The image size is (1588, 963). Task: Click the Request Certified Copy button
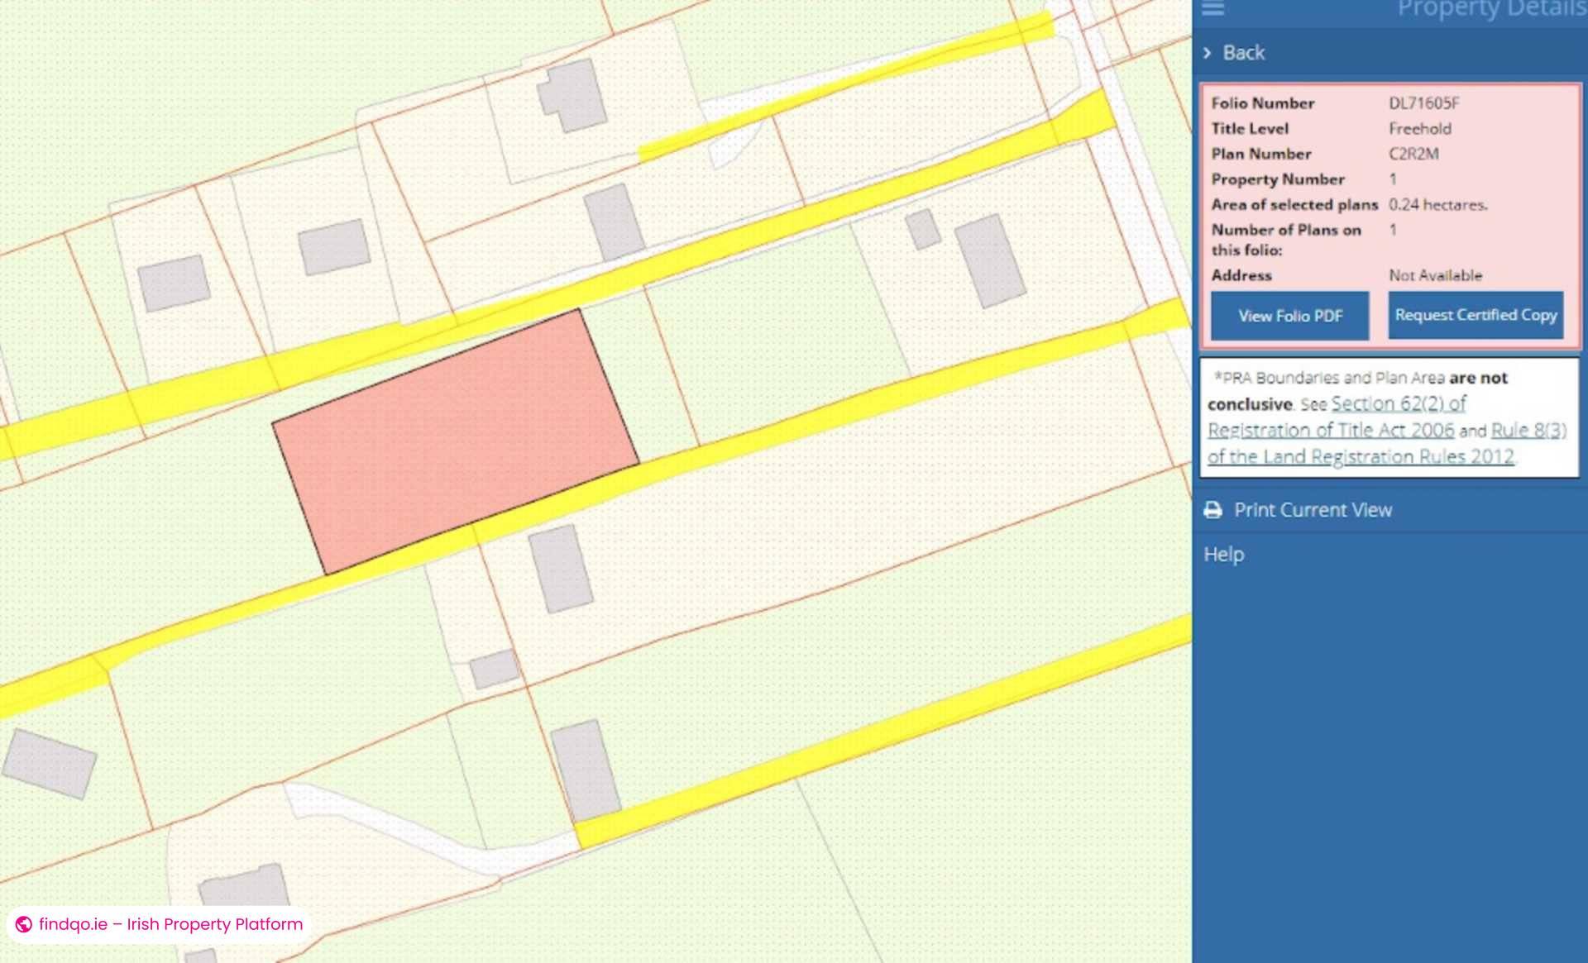[1476, 315]
